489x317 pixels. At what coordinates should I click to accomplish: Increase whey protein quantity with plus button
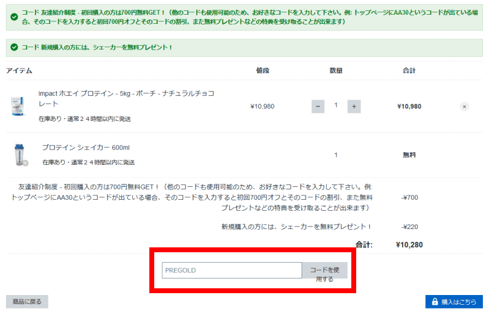[354, 106]
